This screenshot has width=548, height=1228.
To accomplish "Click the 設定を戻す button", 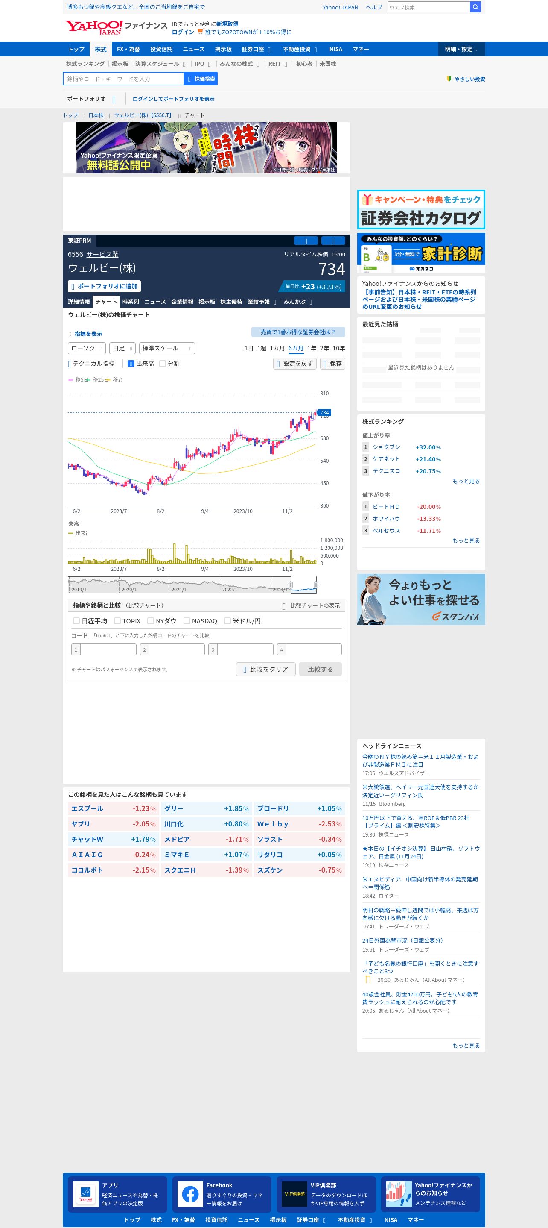I will point(295,364).
